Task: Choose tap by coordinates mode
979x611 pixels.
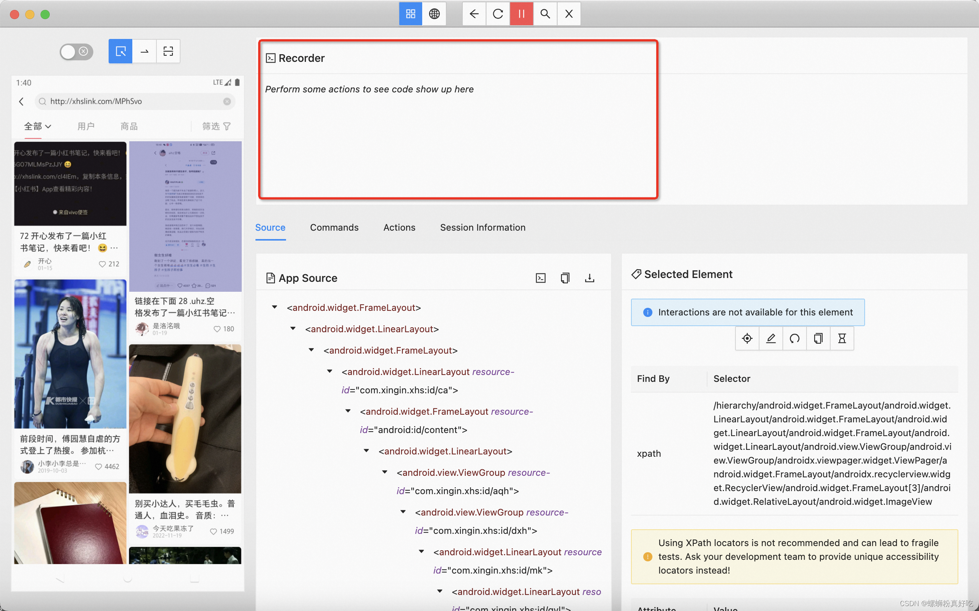Action: 168,51
